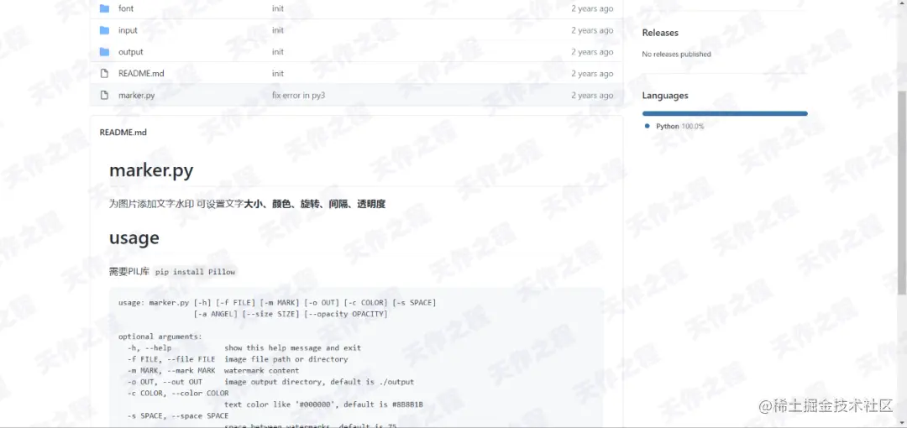The height and width of the screenshot is (428, 907).
Task: Click the Python 100.0% language link
Action: click(x=679, y=126)
